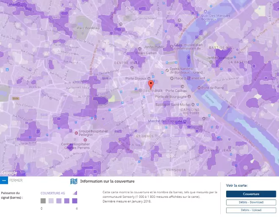Collapse the panel with the minus FERMER button
Image resolution: width=279 pixels, height=219 pixels.
[4, 180]
